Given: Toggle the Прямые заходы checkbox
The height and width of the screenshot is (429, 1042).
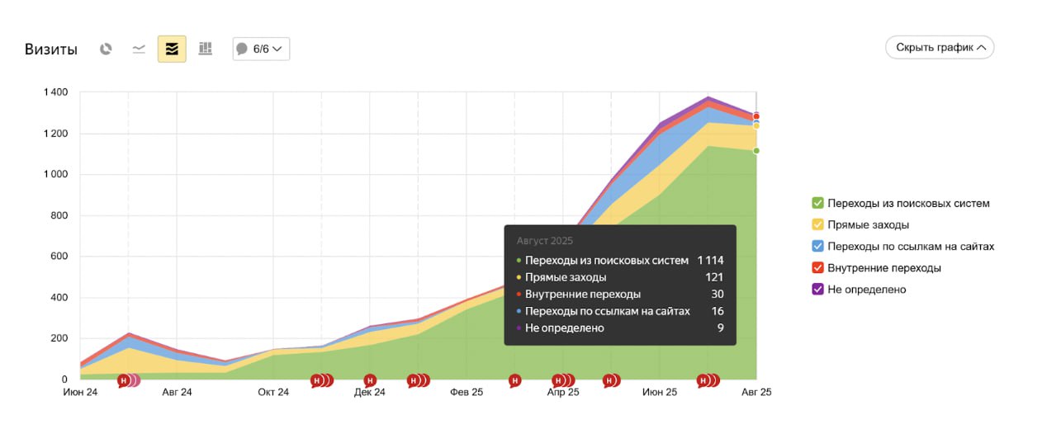Looking at the screenshot, I should pos(817,224).
